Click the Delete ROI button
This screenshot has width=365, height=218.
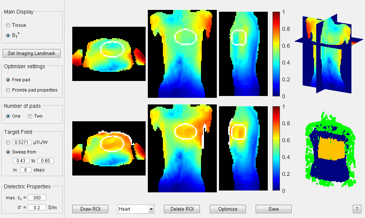(x=182, y=209)
